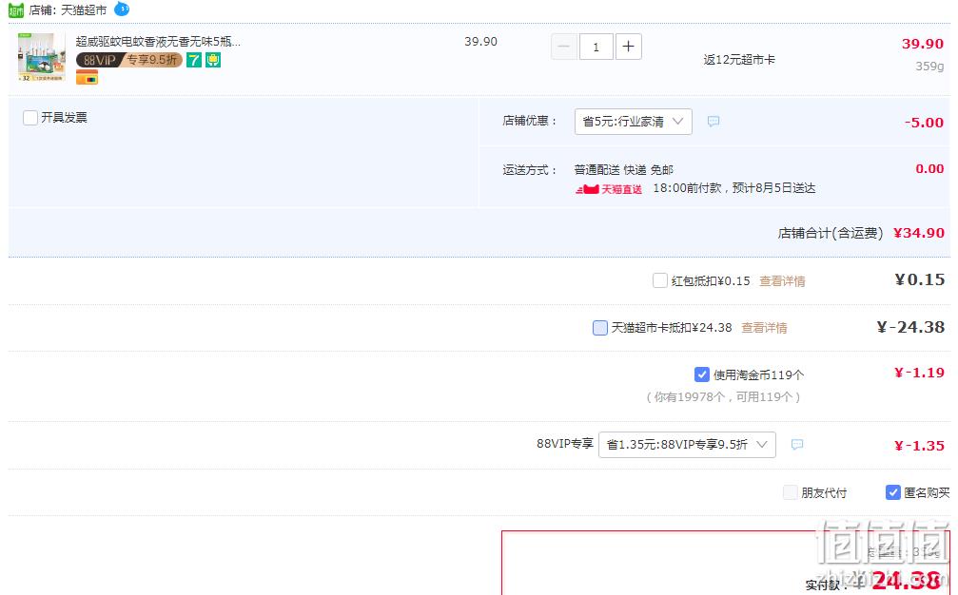Click the 88VIP 专享9.5折 badge

[129, 60]
